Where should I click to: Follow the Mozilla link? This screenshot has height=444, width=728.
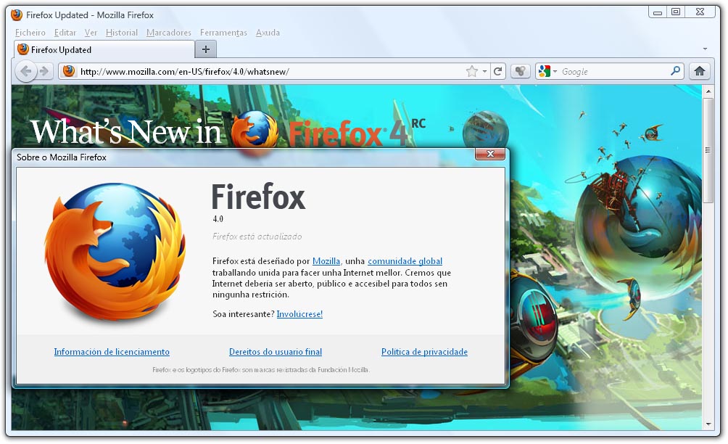coord(326,261)
